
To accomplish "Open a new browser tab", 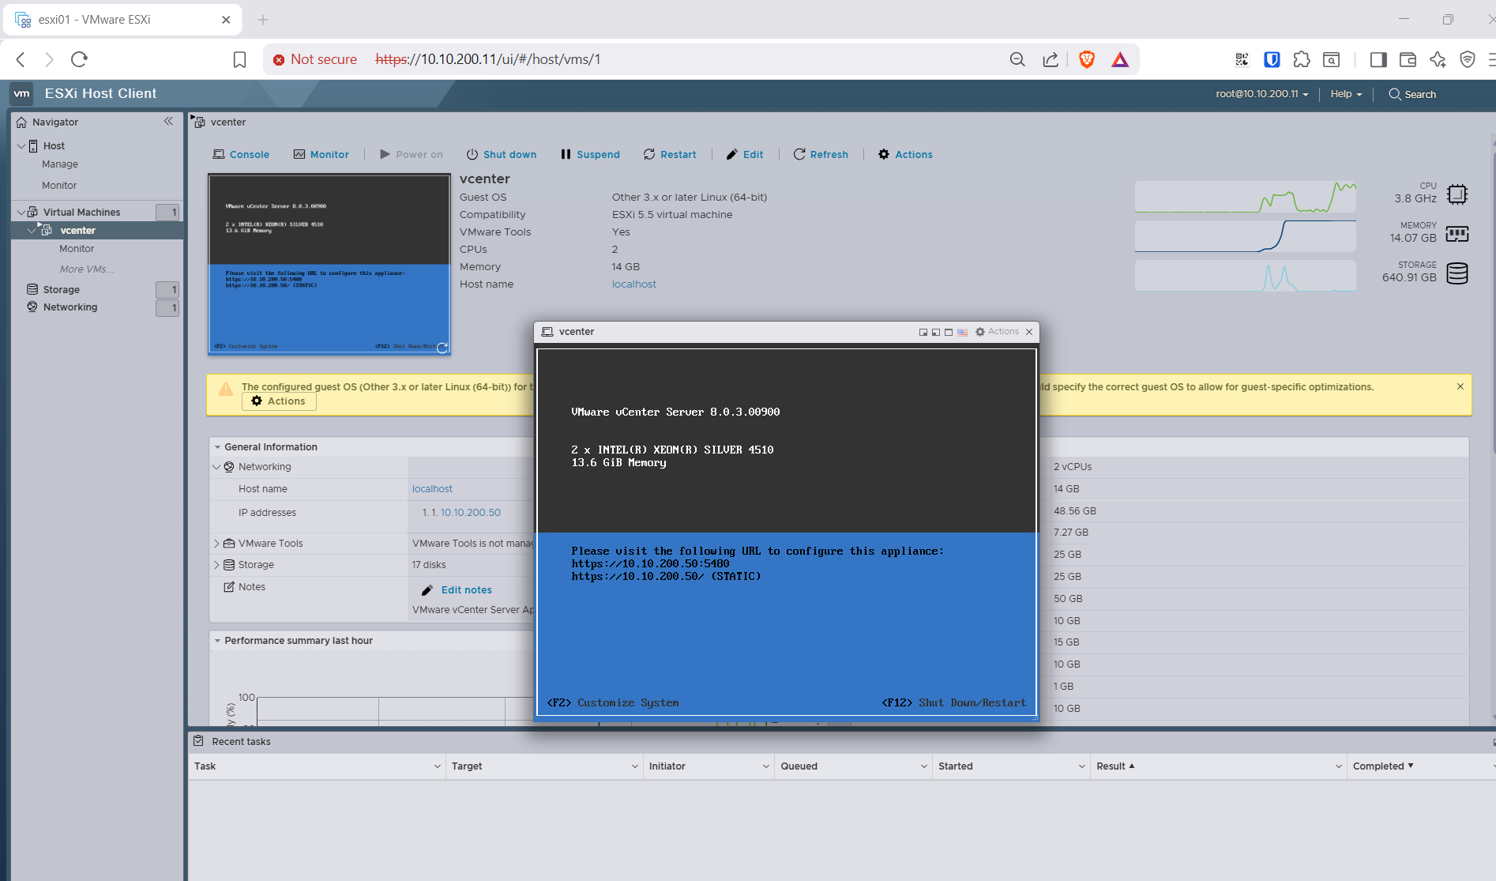I will (x=263, y=20).
